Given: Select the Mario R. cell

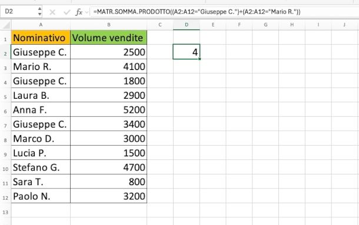Looking at the screenshot, I should click(x=41, y=66).
